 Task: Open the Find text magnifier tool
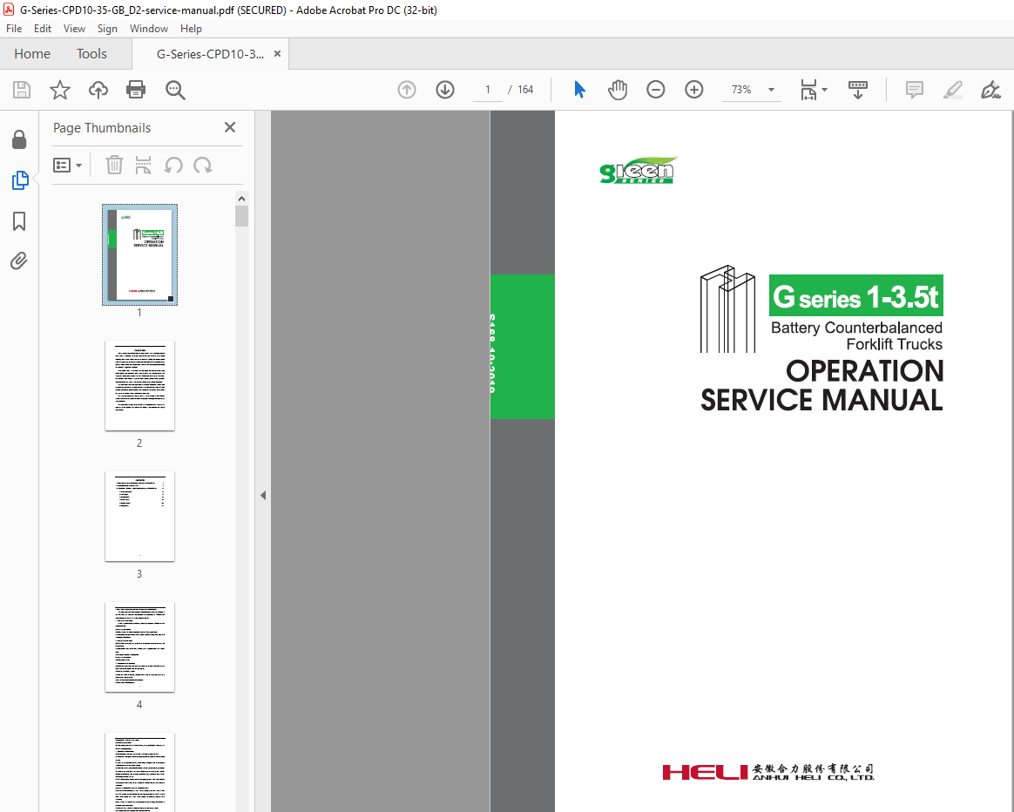175,90
